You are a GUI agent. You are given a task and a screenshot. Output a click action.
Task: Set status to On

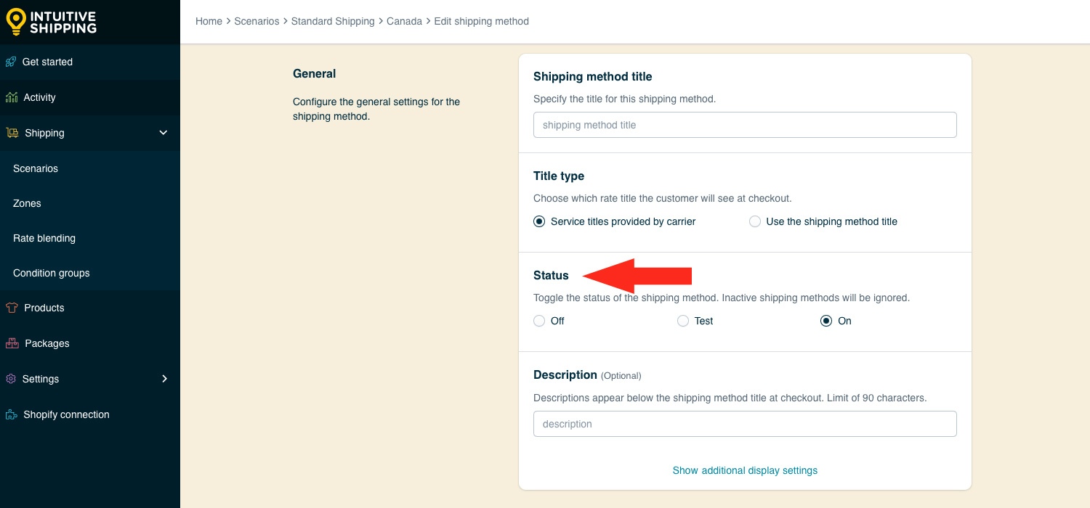tap(826, 321)
